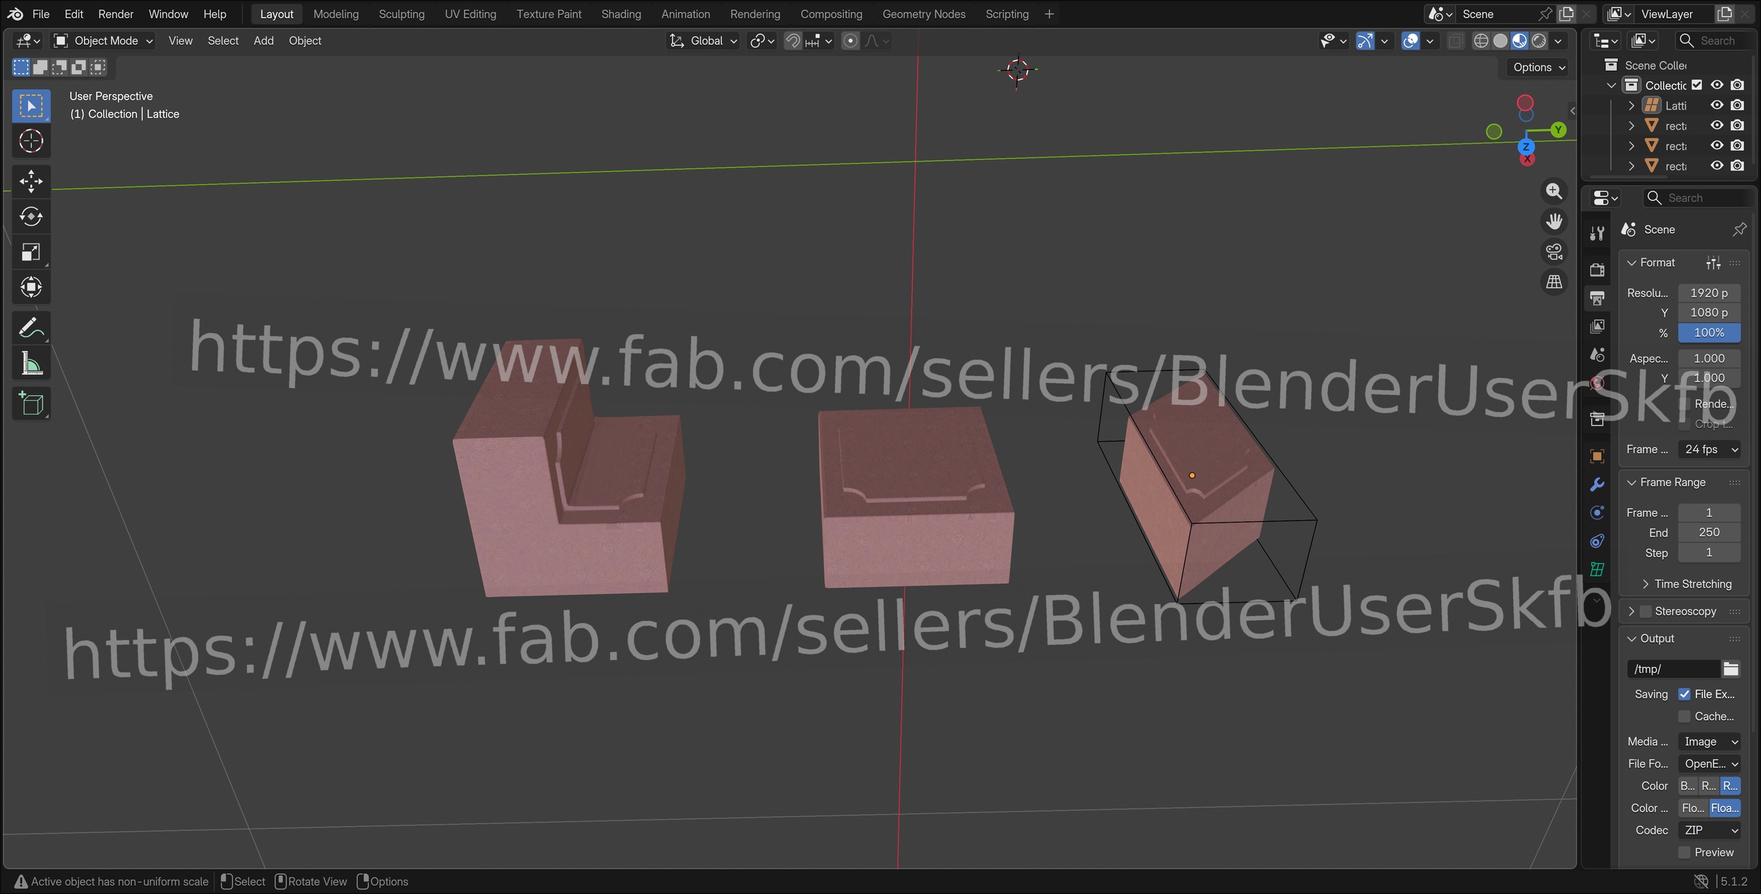Image resolution: width=1761 pixels, height=894 pixels.
Task: Enable the Preview checkbox
Action: (x=1684, y=853)
